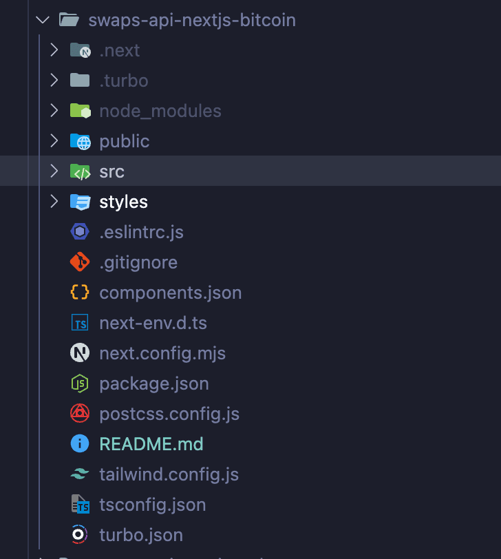The image size is (501, 559).
Task: Expand the public folder chevron
Action: (54, 141)
